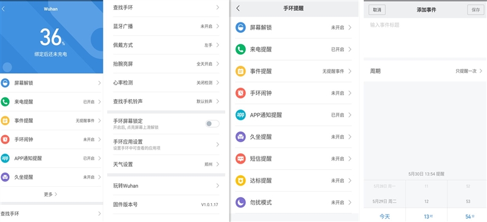This screenshot has height=222, width=487.
Task: Tap 勿扰模式 moon icon
Action: pos(240,203)
